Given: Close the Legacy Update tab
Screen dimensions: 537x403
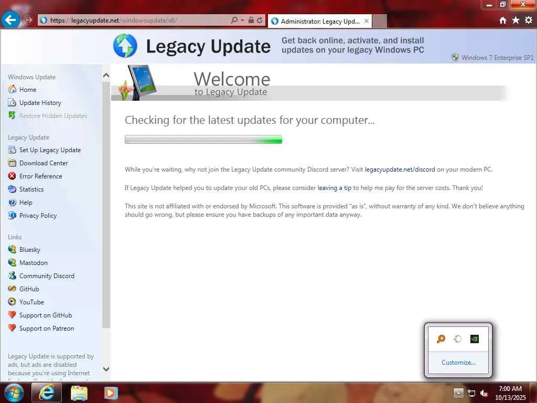Looking at the screenshot, I should 367,21.
